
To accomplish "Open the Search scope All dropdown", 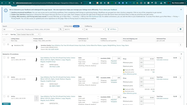I will 9,29.
